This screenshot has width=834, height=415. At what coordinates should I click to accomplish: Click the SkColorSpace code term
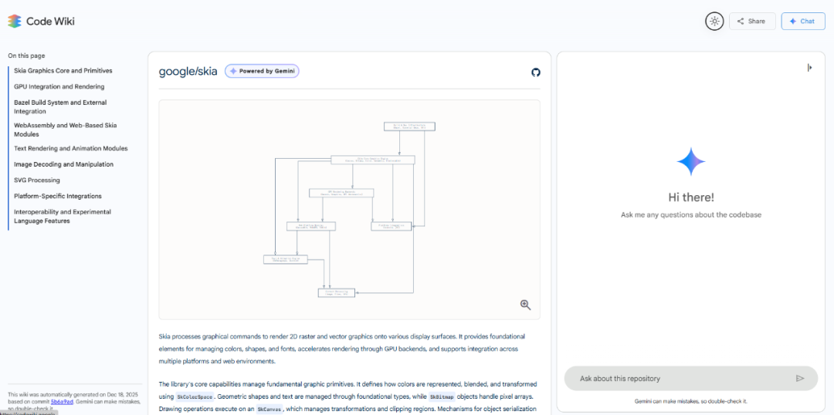pos(195,397)
